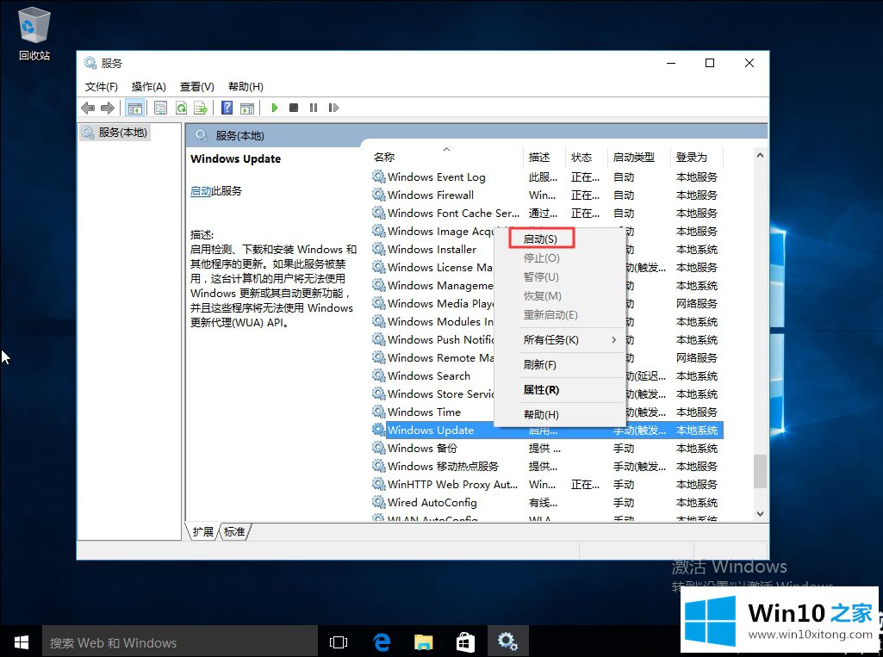
Task: Open the Store icon on the taskbar
Action: 465,642
